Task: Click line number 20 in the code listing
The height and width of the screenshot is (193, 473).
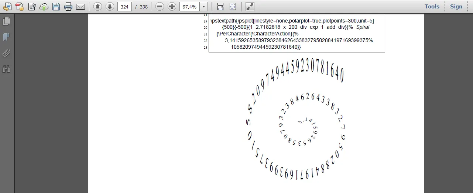Action: tap(206, 27)
